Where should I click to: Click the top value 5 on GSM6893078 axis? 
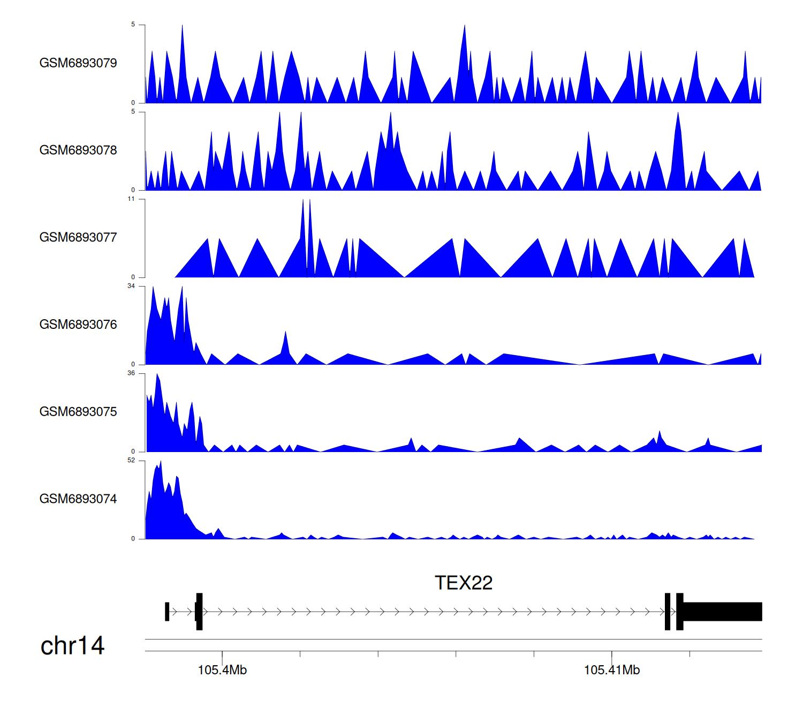click(x=133, y=112)
